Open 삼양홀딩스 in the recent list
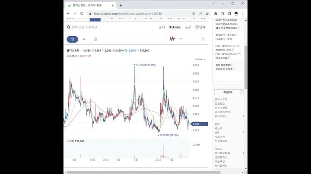The width and height of the screenshot is (311, 174). 221,157
